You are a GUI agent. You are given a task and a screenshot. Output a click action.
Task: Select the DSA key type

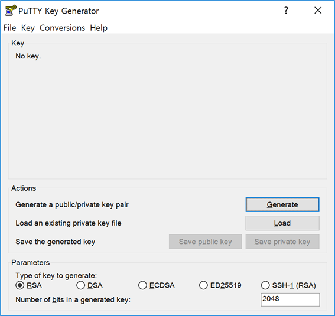80,285
